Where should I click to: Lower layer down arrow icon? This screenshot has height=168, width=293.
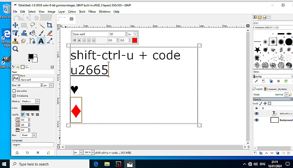tap(272, 153)
